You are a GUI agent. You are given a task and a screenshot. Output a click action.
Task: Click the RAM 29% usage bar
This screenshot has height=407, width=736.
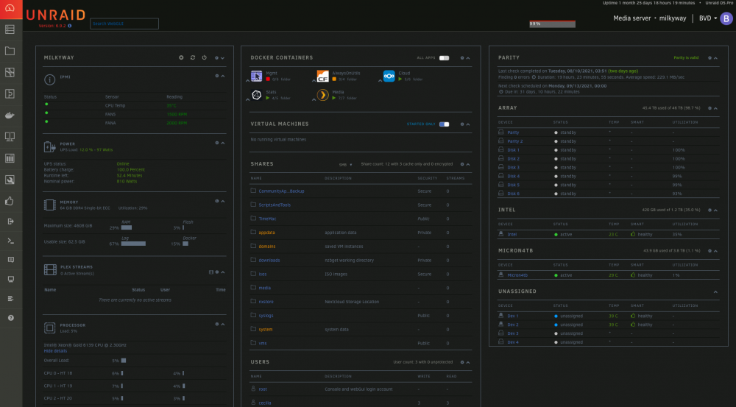pos(127,227)
